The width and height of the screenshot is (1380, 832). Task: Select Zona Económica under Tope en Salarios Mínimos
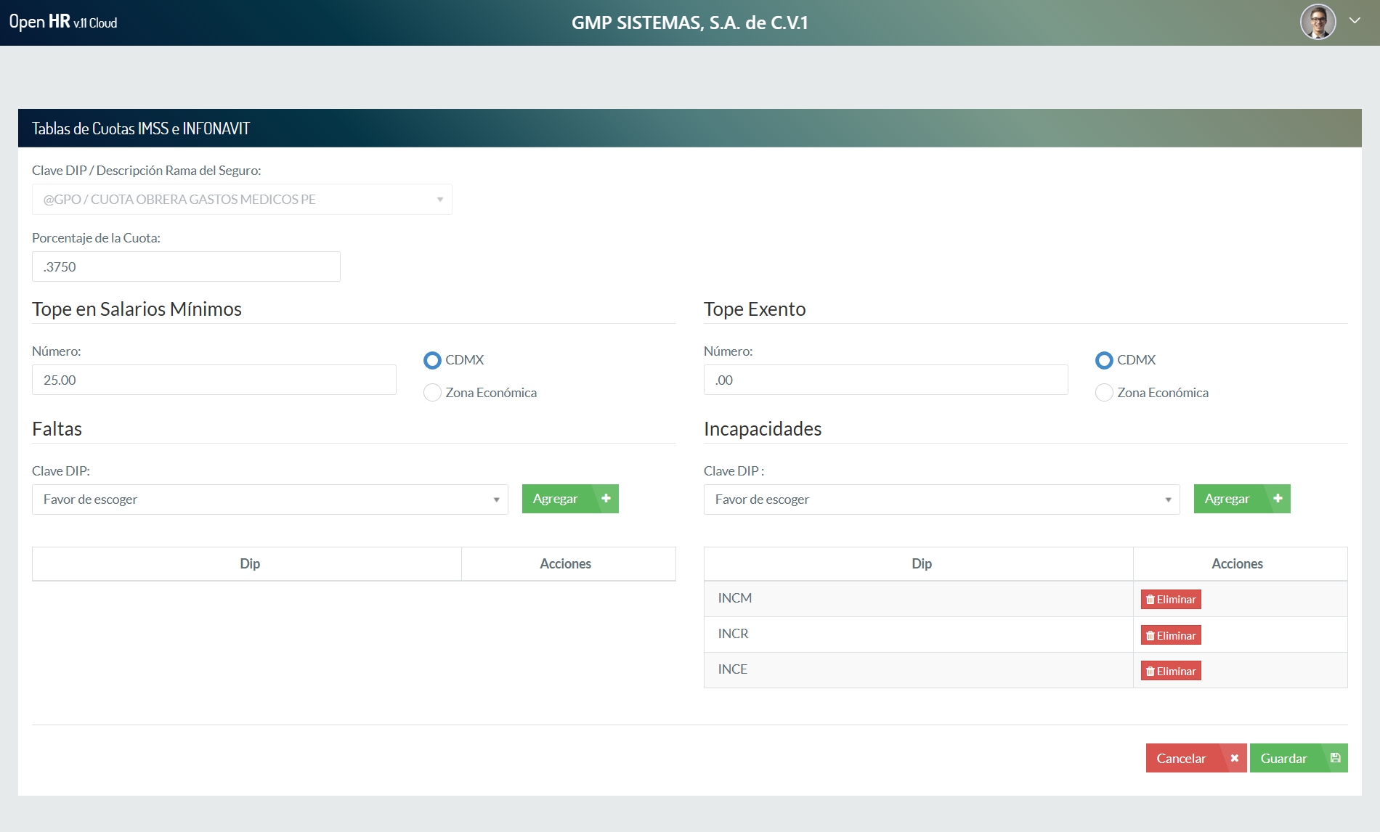click(x=432, y=393)
